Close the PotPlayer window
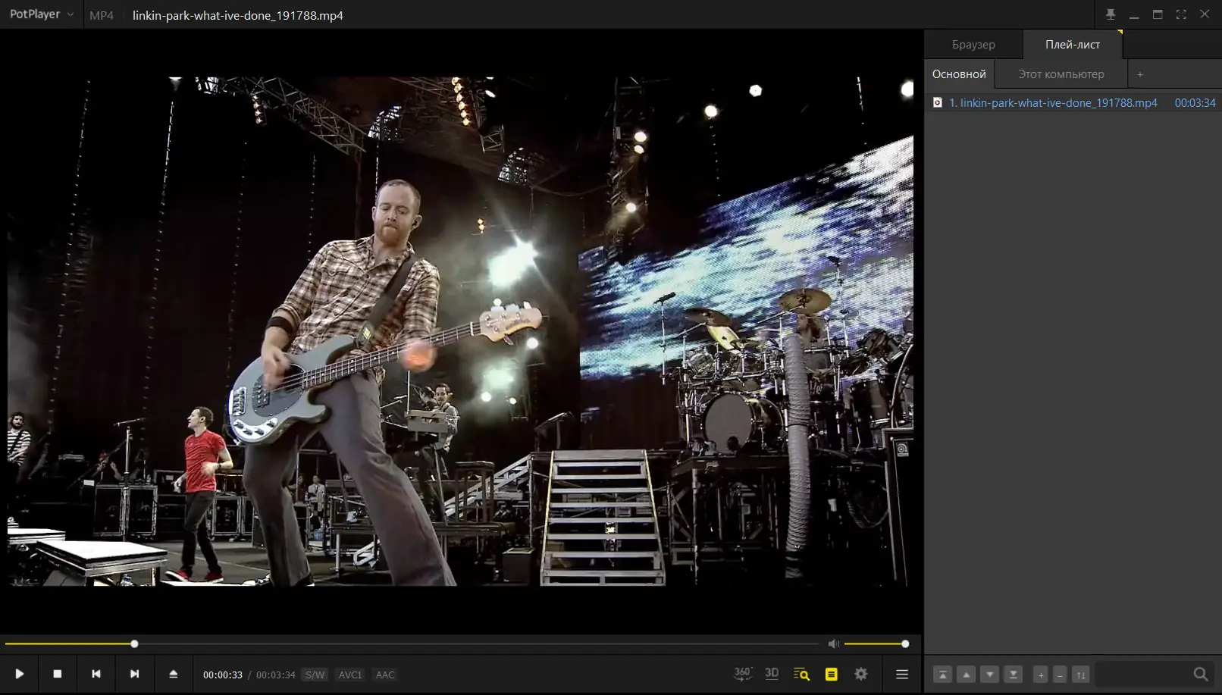 pos(1205,14)
